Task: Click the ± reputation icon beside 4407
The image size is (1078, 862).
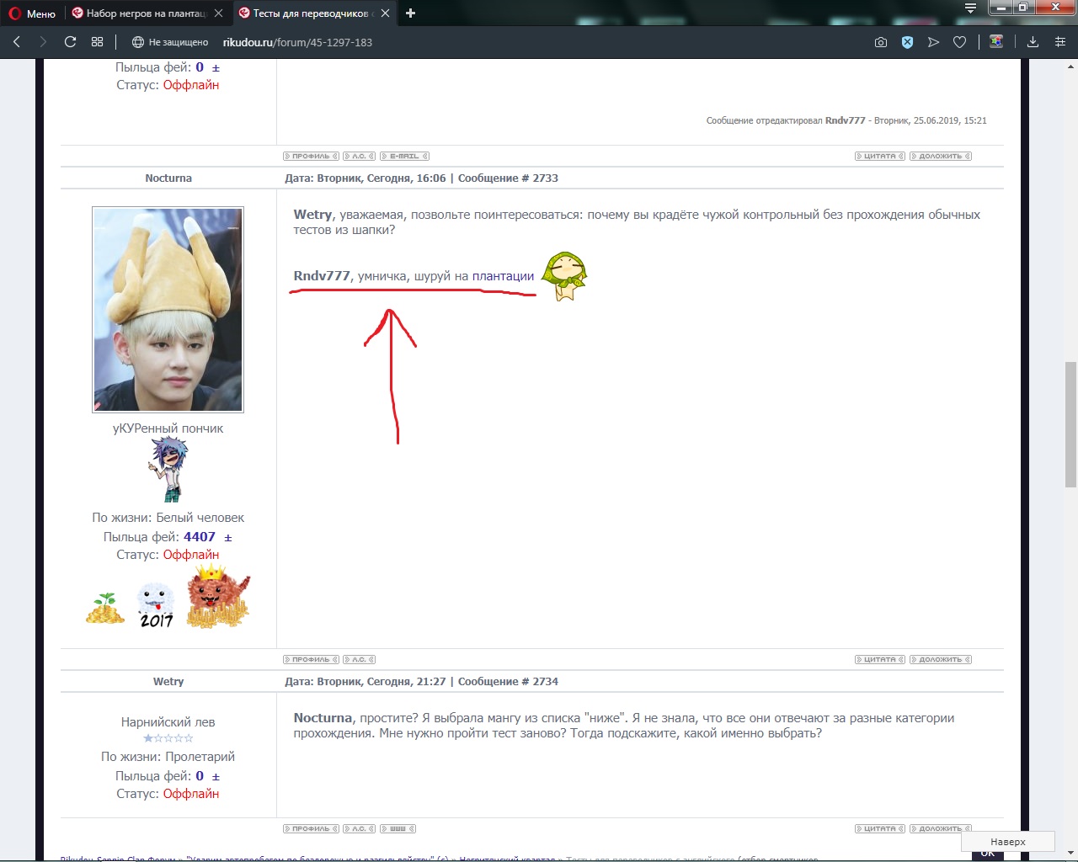Action: pos(228,538)
